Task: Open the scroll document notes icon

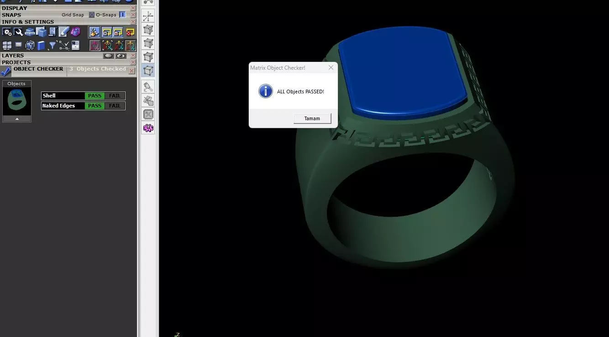Action: [52, 32]
